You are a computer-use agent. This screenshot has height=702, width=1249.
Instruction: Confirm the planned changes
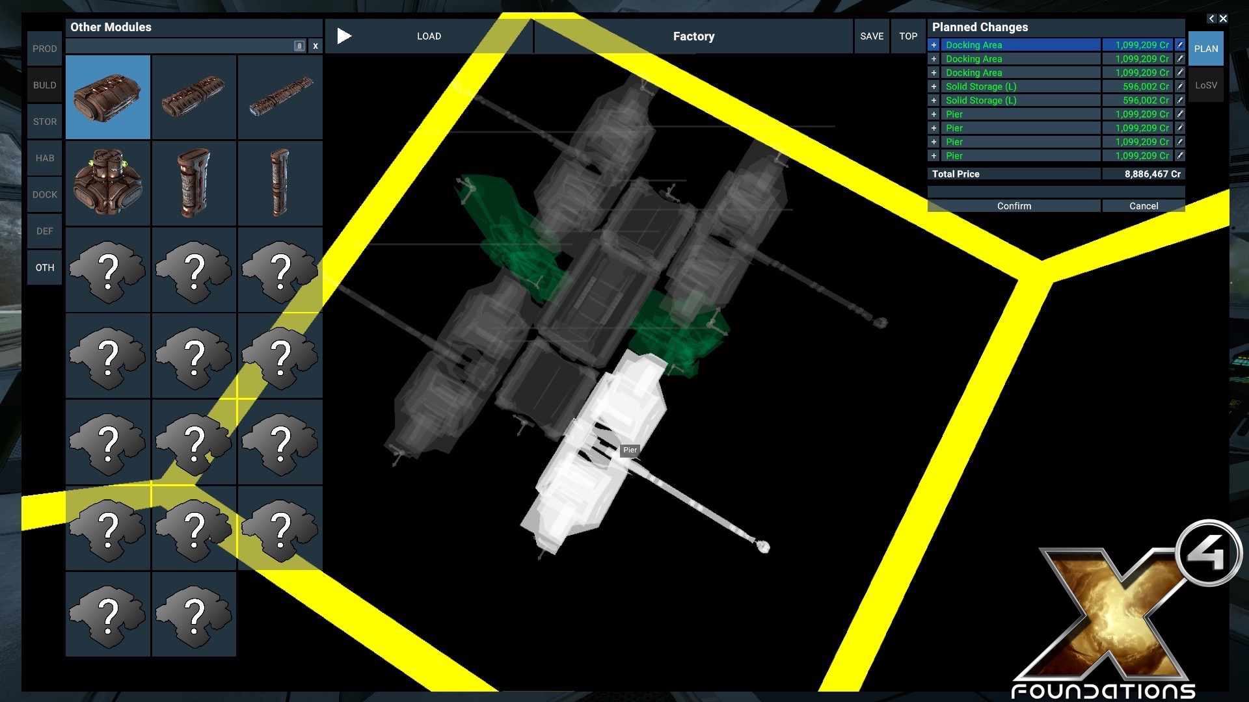point(1014,206)
